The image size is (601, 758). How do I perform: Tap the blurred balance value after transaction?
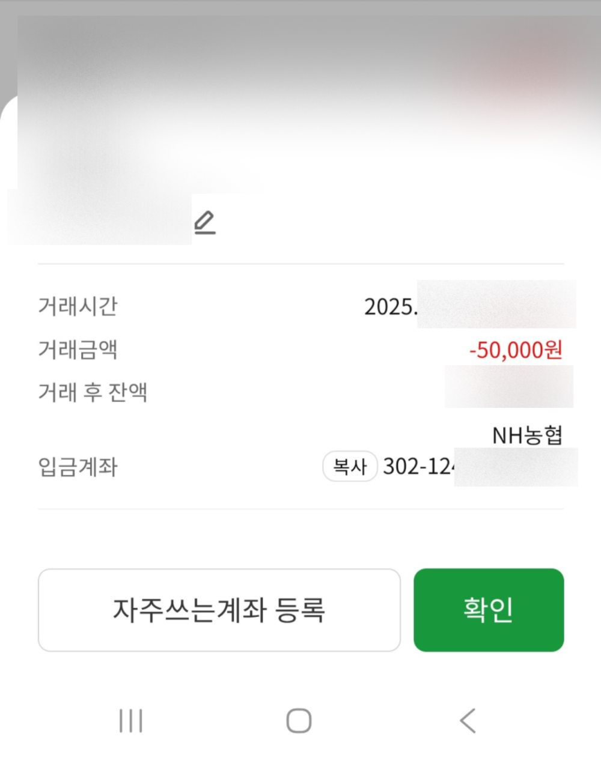click(509, 387)
